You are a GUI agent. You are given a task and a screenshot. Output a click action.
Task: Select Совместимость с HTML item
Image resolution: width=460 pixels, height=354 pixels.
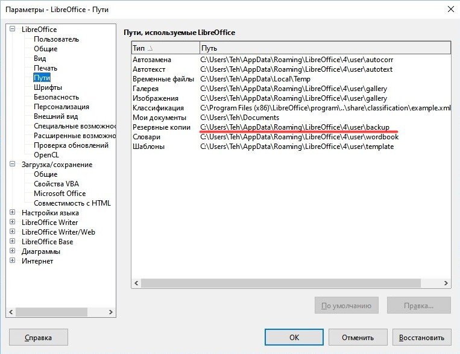coord(72,203)
